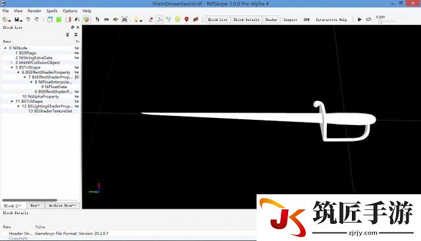Click the Interactive Help button
Viewport: 421px width, 241px height.
pyautogui.click(x=331, y=20)
